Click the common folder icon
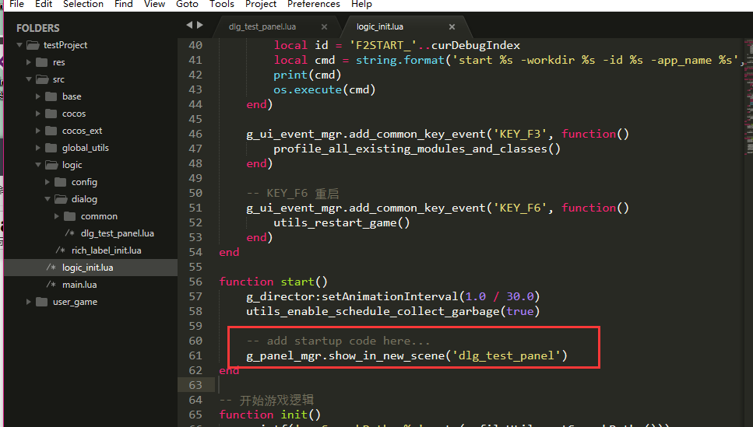Screen dimensions: 753x427 [69, 216]
